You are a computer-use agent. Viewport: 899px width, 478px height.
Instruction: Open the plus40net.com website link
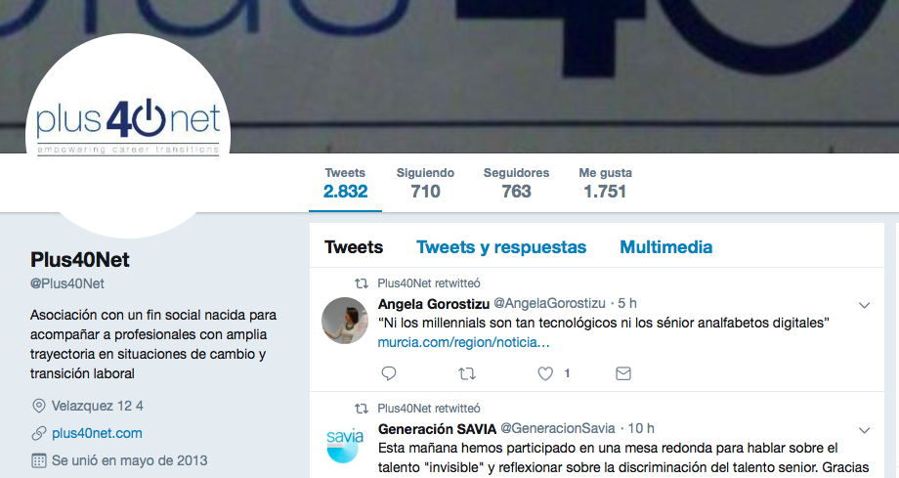97,433
